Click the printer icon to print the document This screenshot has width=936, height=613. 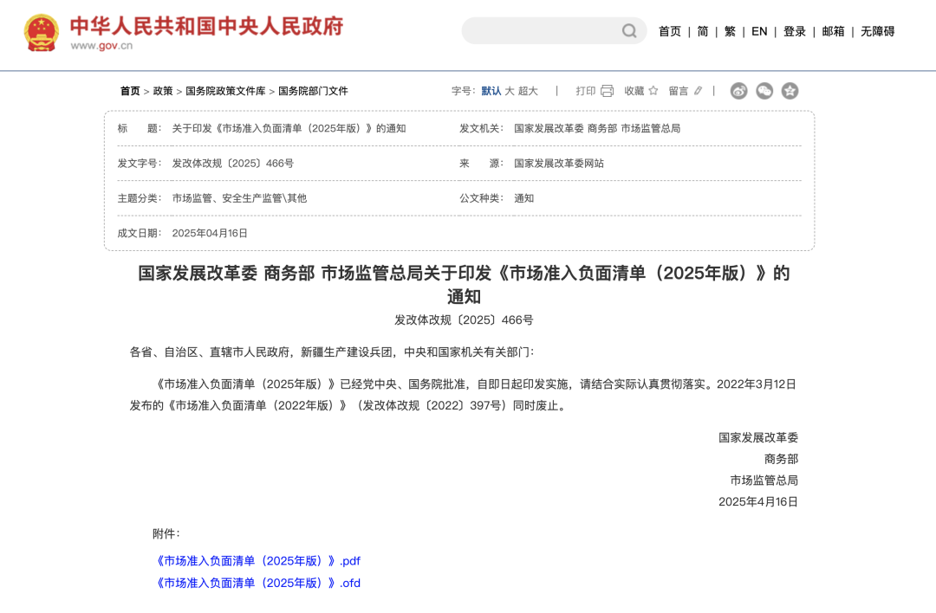[606, 90]
